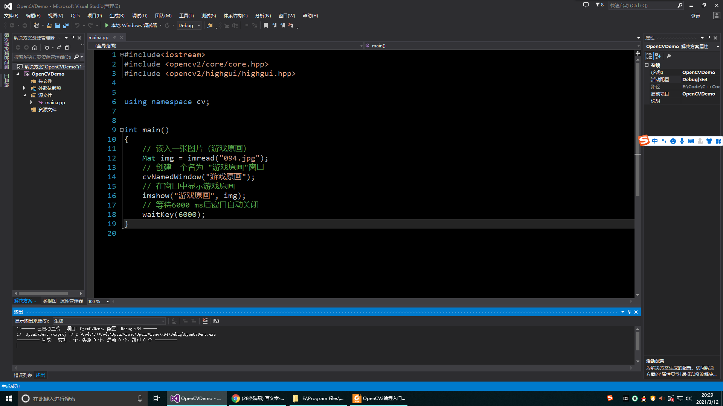The height and width of the screenshot is (406, 723).
Task: Switch to 类视图 panel tab
Action: [x=49, y=301]
